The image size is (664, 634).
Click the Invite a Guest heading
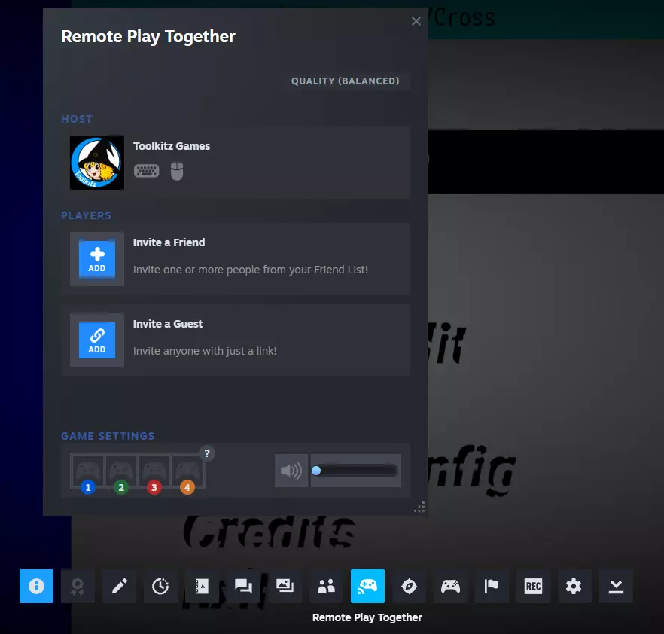168,324
